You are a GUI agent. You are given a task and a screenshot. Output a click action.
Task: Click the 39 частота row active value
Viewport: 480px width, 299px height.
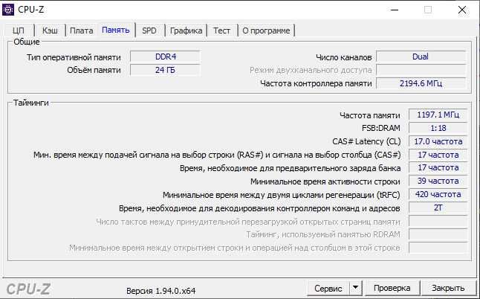point(438,181)
